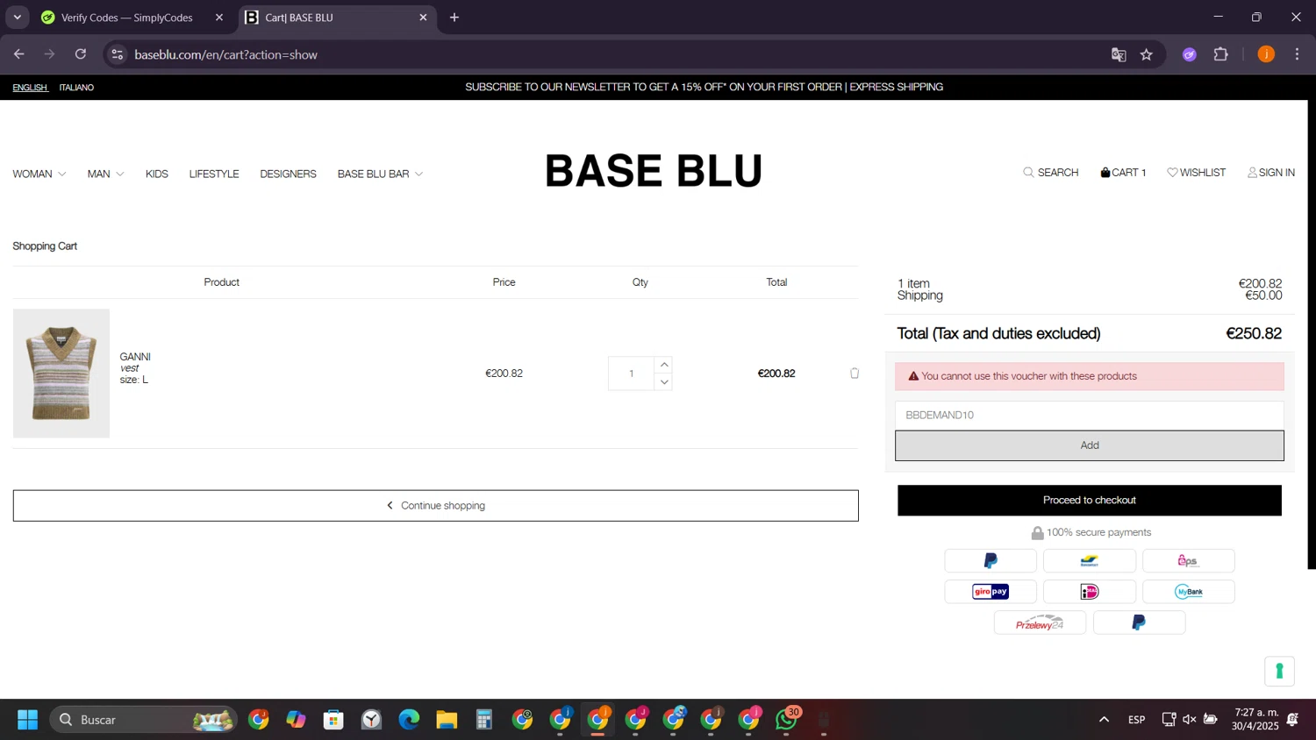
Task: Click the voucher code input field
Action: [x=1089, y=416]
